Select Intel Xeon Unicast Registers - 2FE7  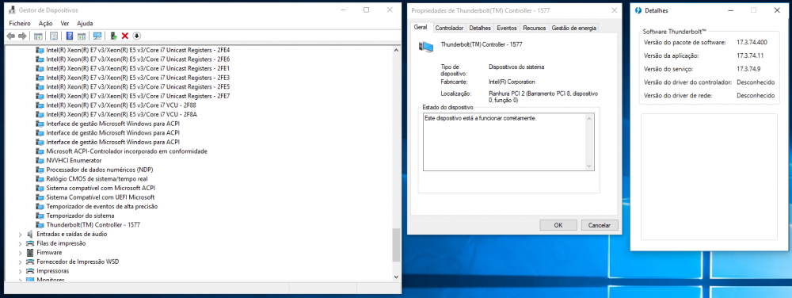click(x=138, y=96)
